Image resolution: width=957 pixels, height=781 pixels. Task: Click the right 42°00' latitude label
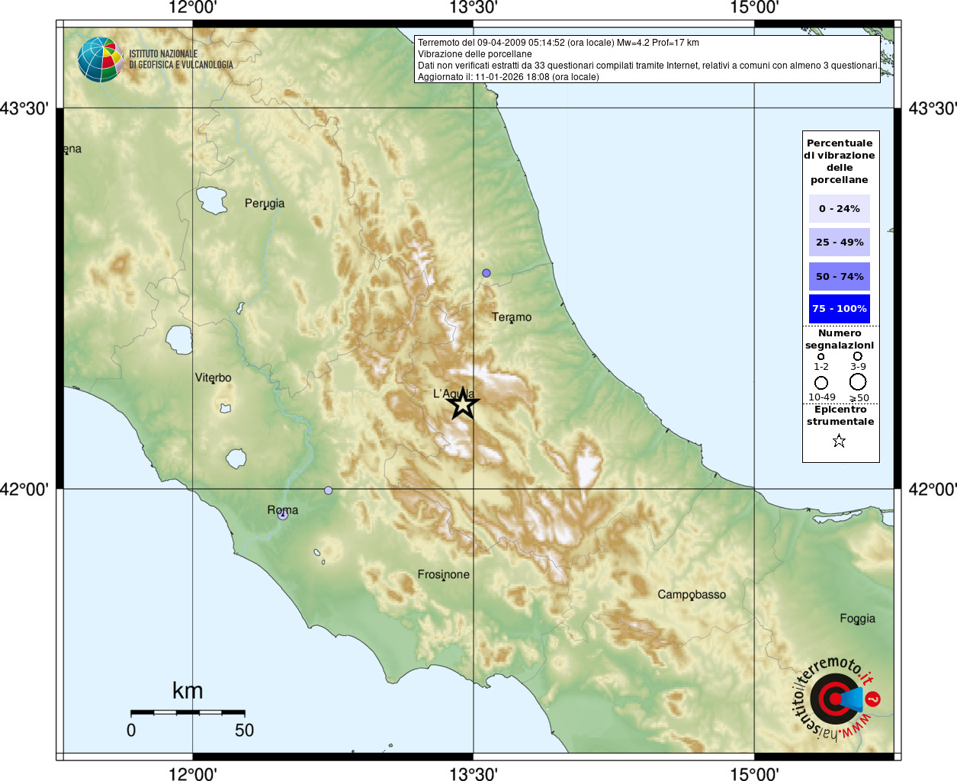coord(933,489)
